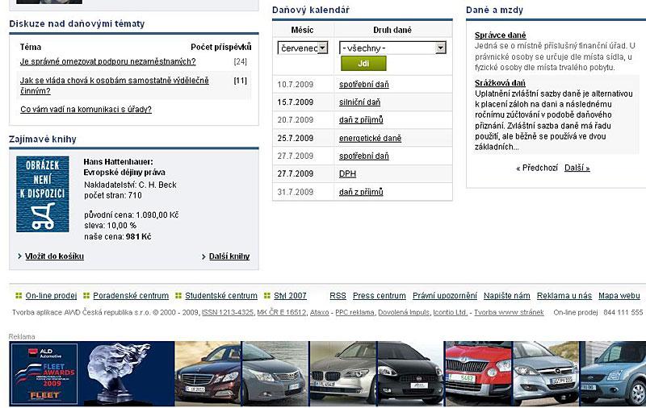Open the DPH calendar entry
This screenshot has width=646, height=408.
click(347, 173)
